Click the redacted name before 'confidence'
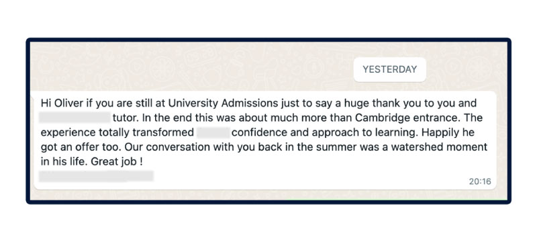537x242 pixels. tap(213, 132)
